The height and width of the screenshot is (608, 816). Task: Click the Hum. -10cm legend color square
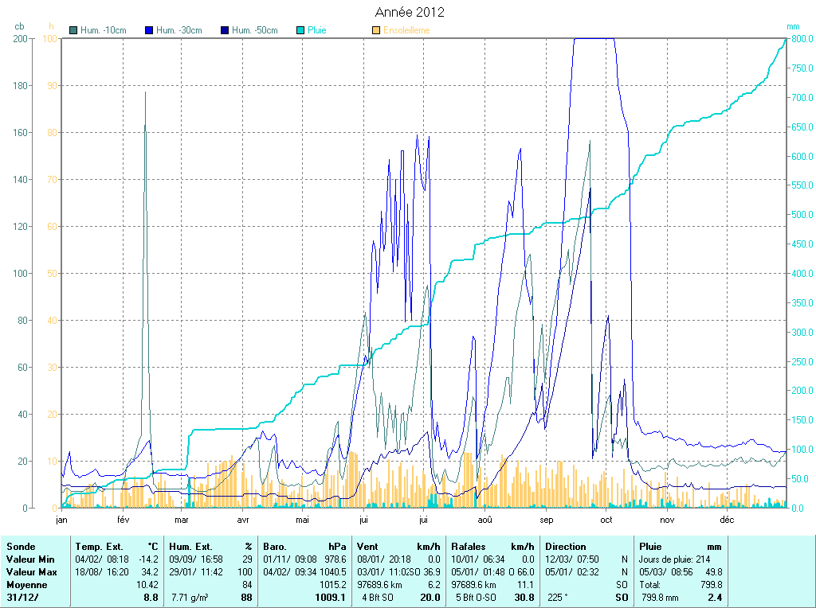tap(74, 30)
